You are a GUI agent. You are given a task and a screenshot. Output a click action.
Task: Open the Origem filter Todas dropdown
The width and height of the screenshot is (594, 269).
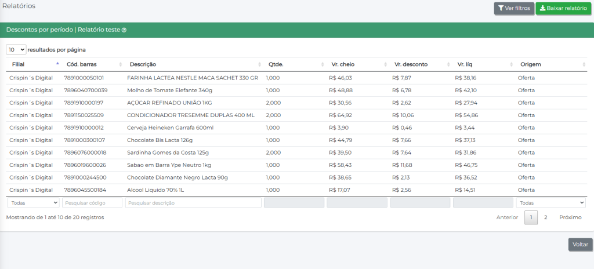pyautogui.click(x=550, y=203)
